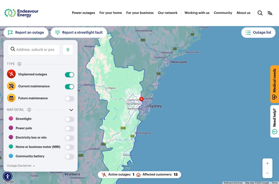Click the blue Community battery dot
Image resolution: width=279 pixels, height=184 pixels.
coord(11,156)
